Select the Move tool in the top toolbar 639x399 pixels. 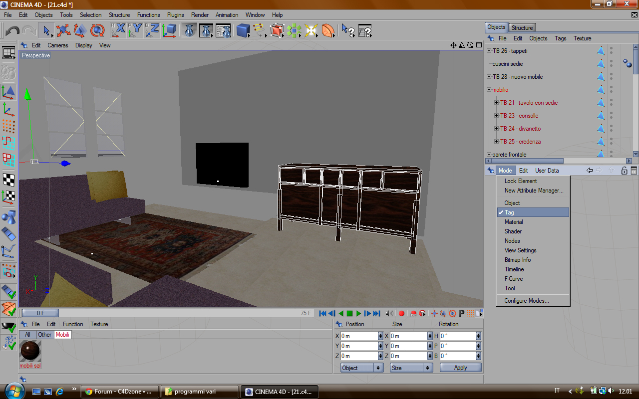pos(63,31)
